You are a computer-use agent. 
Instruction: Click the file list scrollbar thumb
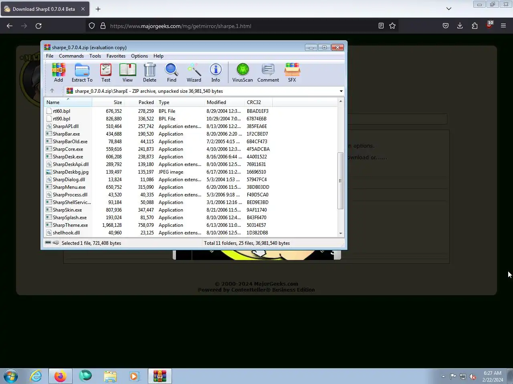[x=341, y=181]
